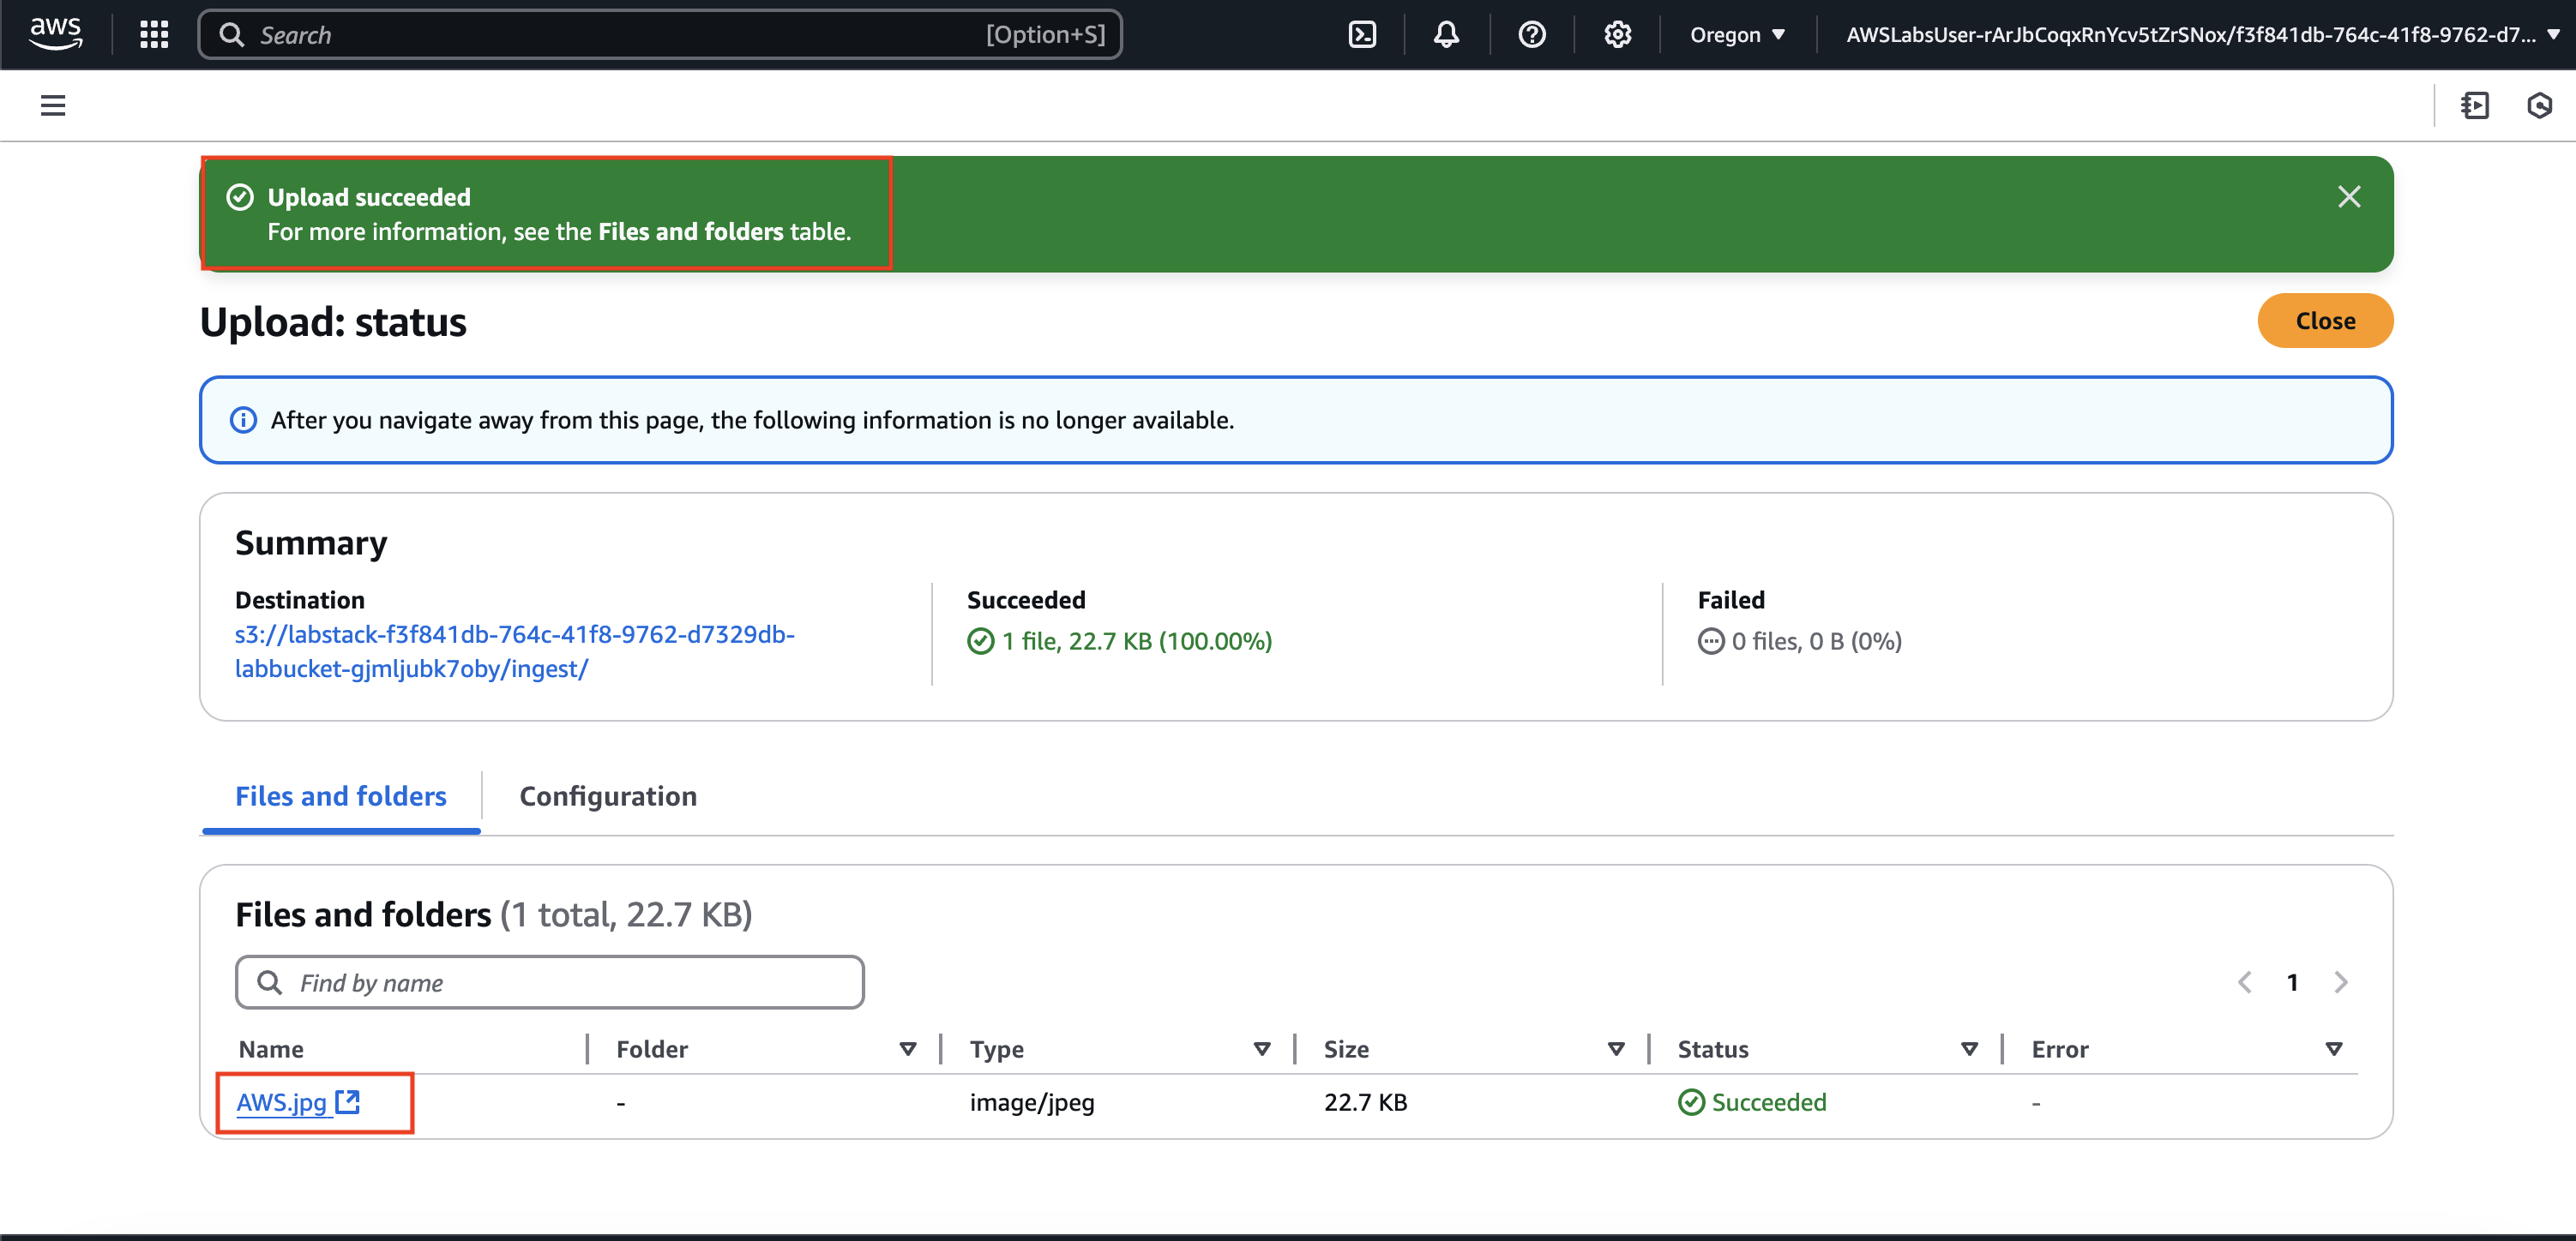This screenshot has height=1241, width=2576.
Task: Select the Files and folders tab
Action: [340, 796]
